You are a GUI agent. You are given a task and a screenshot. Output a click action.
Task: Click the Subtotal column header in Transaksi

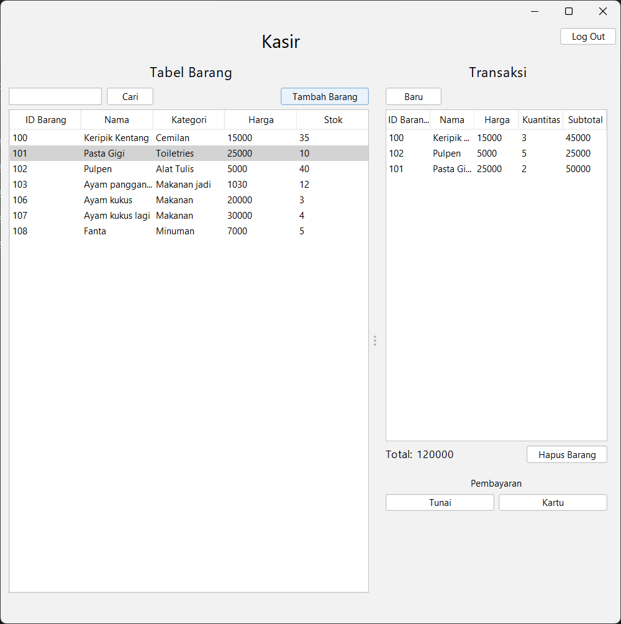tap(585, 120)
